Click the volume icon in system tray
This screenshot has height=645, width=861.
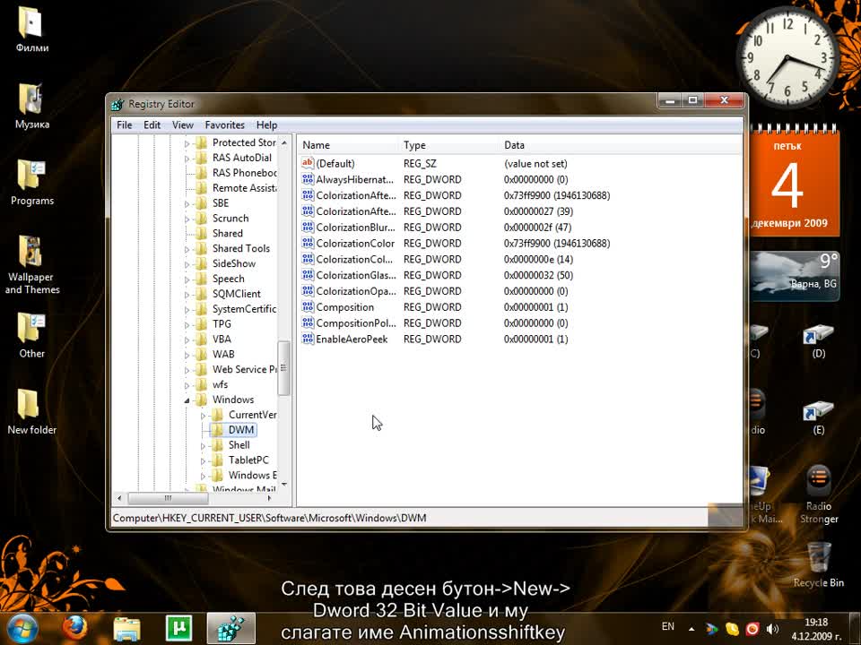point(772,629)
